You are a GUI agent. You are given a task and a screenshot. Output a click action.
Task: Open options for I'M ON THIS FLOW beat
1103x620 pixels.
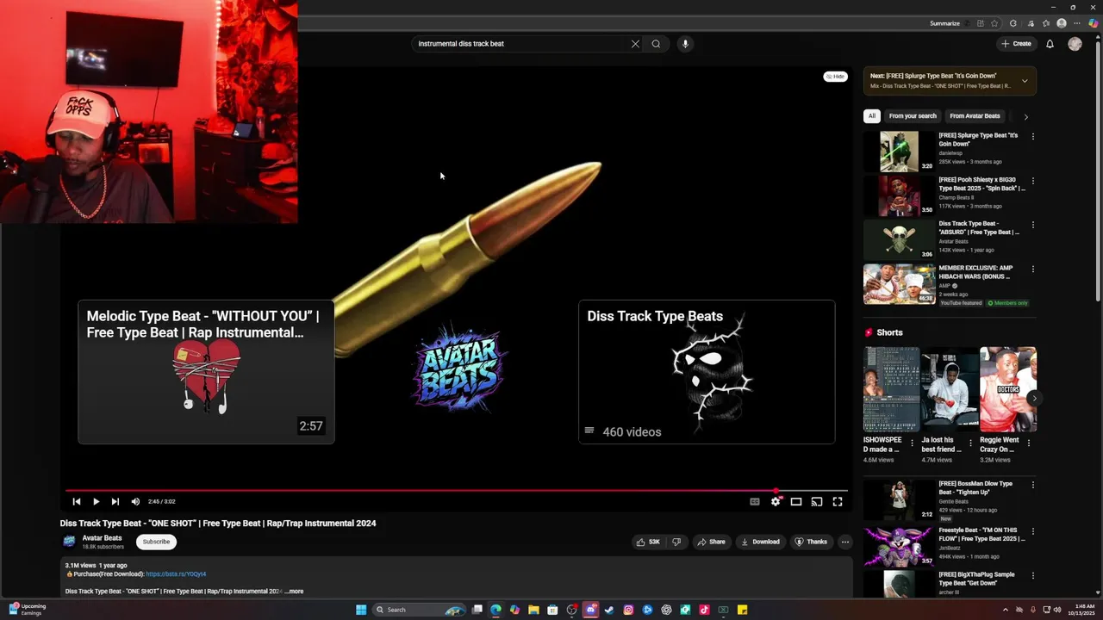(1032, 531)
